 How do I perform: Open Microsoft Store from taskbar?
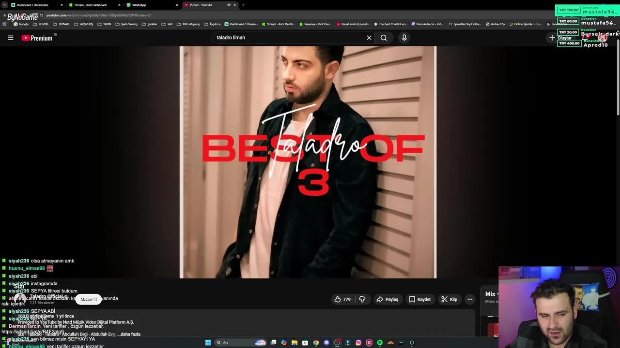pos(305,343)
